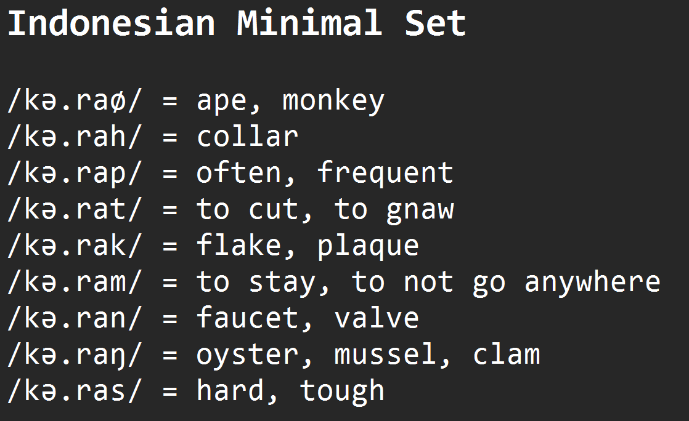Click the text 'flake, plaque'
Viewport: 689px width, 421px height.
[x=308, y=246]
